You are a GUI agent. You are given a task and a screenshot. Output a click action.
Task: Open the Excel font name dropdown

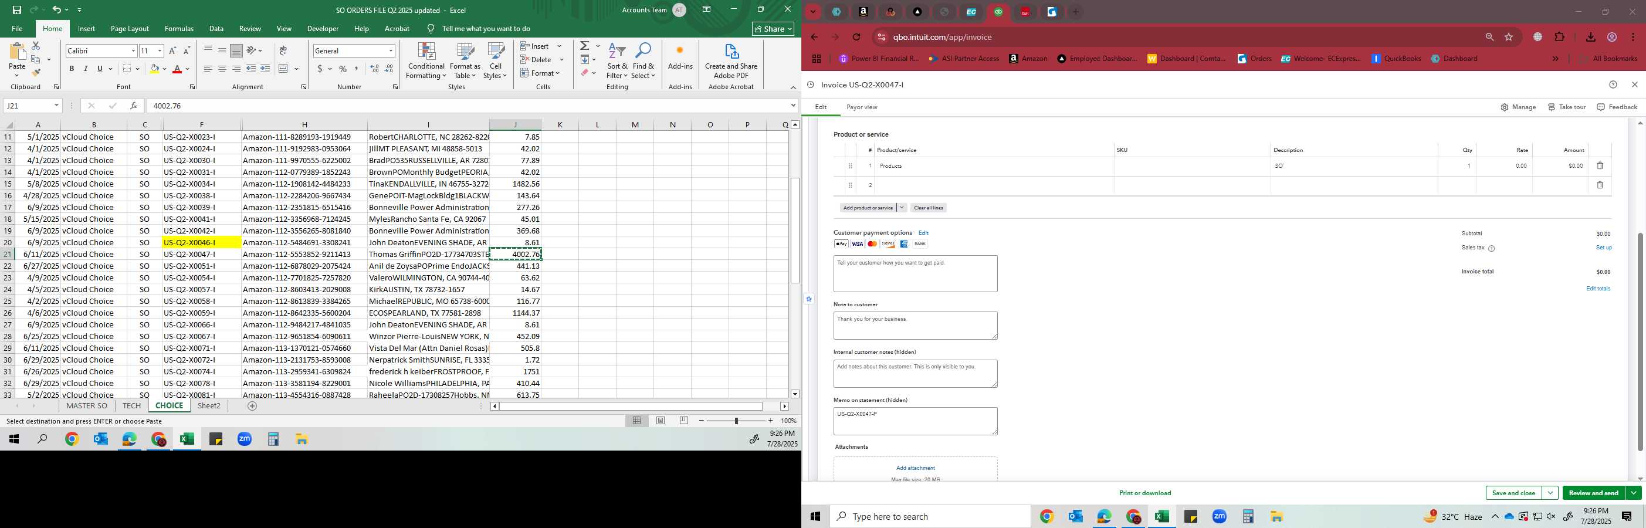click(x=133, y=50)
